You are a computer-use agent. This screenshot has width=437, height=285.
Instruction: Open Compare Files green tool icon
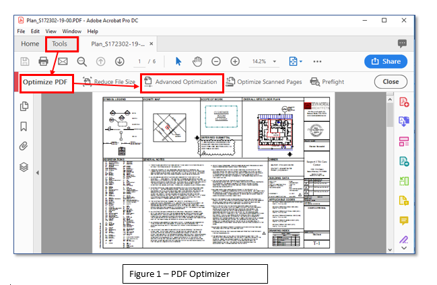tap(404, 181)
